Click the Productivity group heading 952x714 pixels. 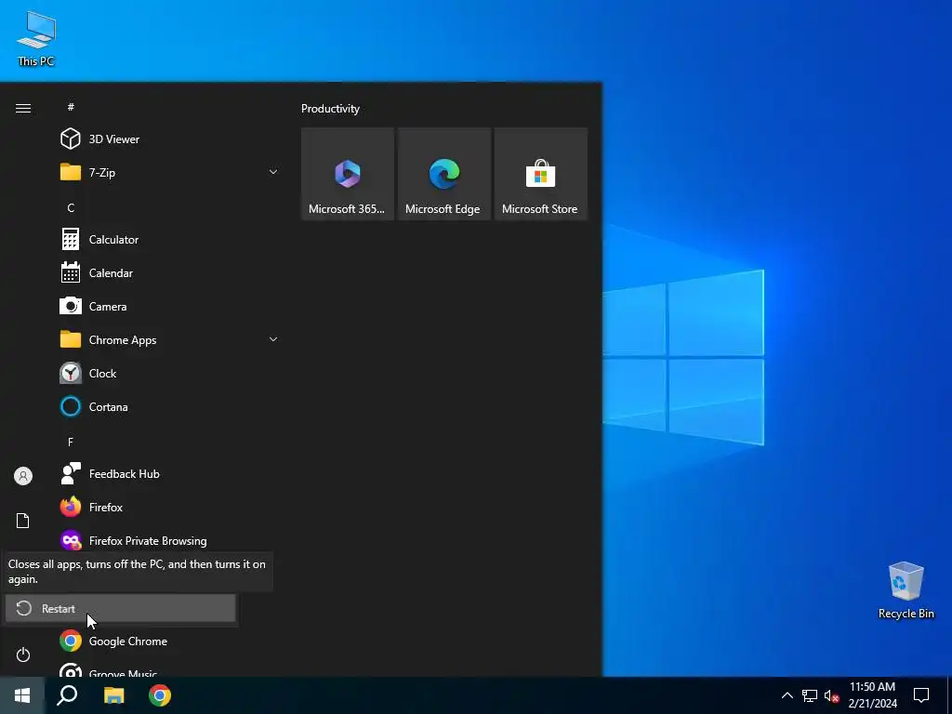click(330, 109)
